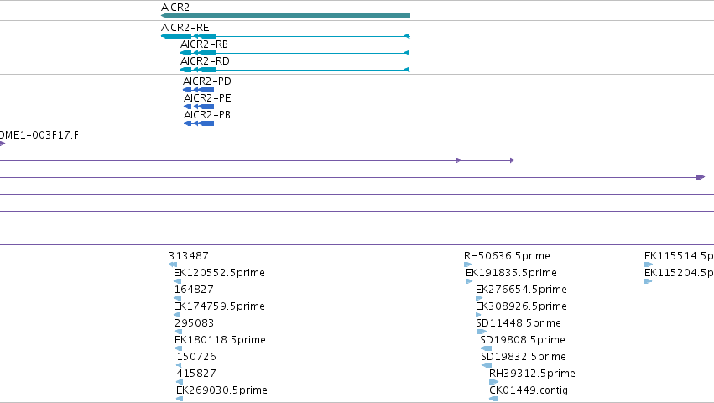Image resolution: width=714 pixels, height=403 pixels.
Task: Click the EK115514 EST label
Action: coord(679,256)
